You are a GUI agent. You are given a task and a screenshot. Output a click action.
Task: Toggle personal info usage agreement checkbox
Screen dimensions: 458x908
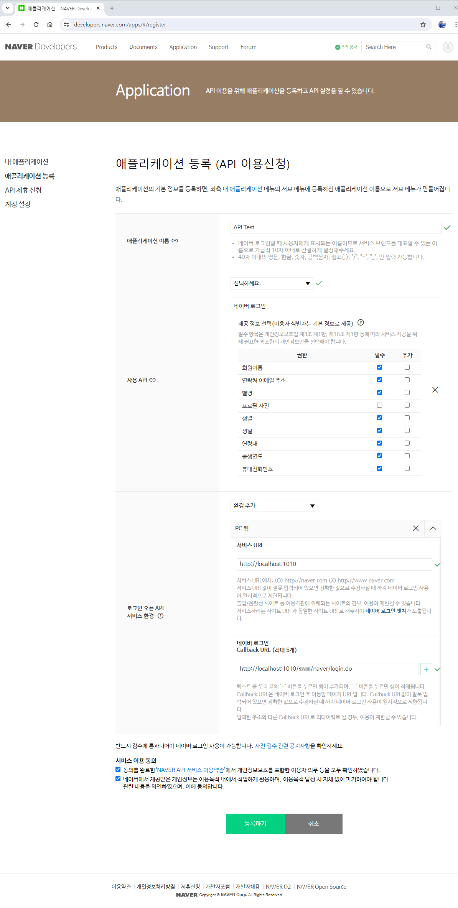[118, 779]
